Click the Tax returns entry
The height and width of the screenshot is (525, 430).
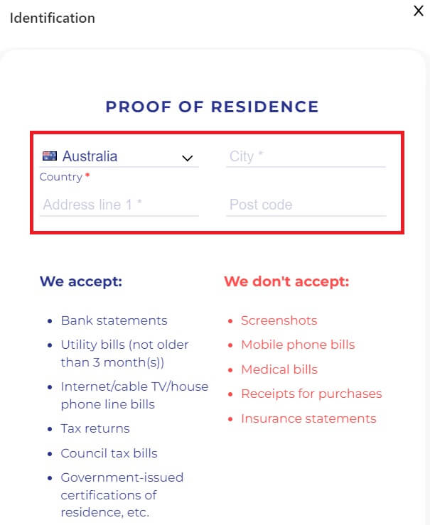point(95,428)
